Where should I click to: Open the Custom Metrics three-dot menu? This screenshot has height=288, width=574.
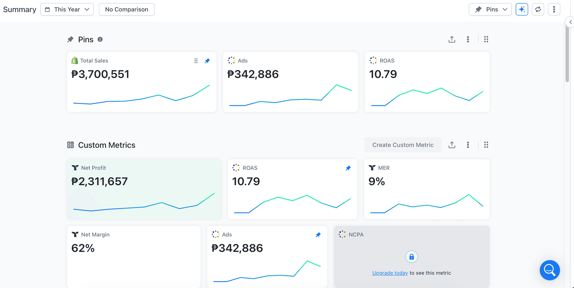468,145
